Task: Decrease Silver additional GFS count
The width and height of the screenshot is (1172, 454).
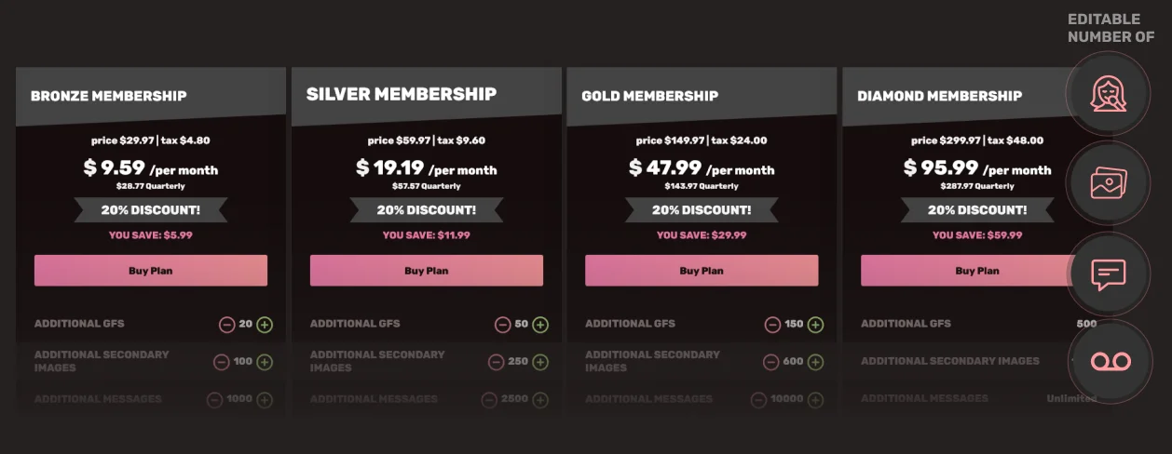Action: tap(502, 325)
